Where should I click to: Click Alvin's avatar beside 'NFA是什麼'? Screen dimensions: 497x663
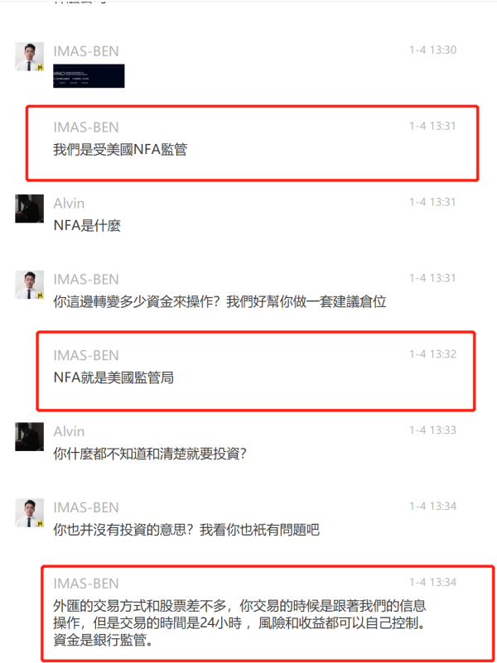tap(30, 209)
